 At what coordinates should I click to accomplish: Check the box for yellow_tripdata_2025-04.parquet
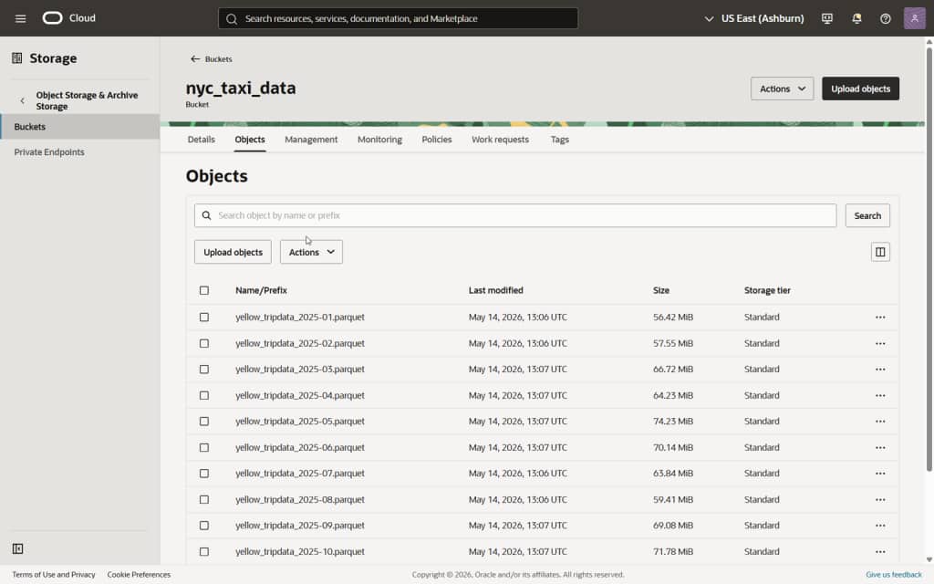click(204, 395)
